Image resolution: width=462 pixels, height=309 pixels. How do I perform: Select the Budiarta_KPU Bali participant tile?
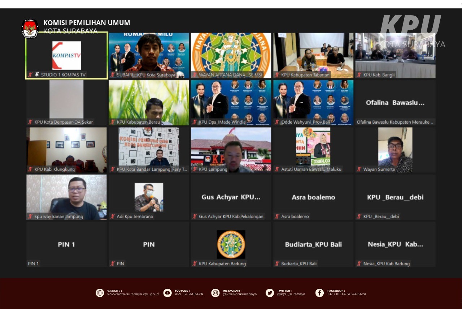313,244
